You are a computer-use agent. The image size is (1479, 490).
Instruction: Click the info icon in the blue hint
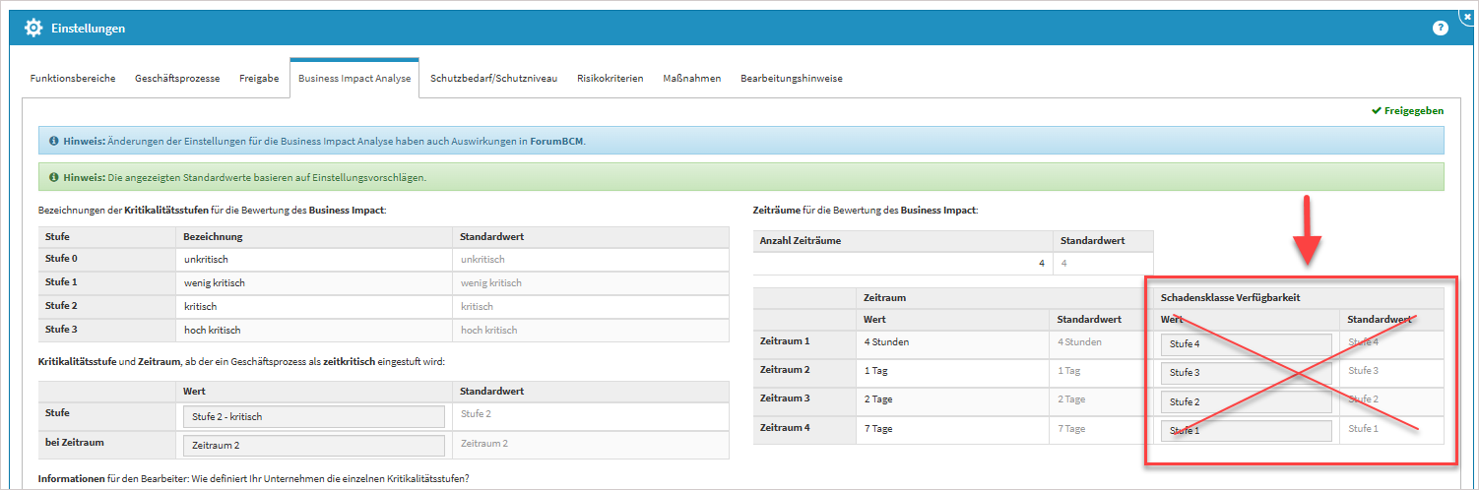coord(53,141)
